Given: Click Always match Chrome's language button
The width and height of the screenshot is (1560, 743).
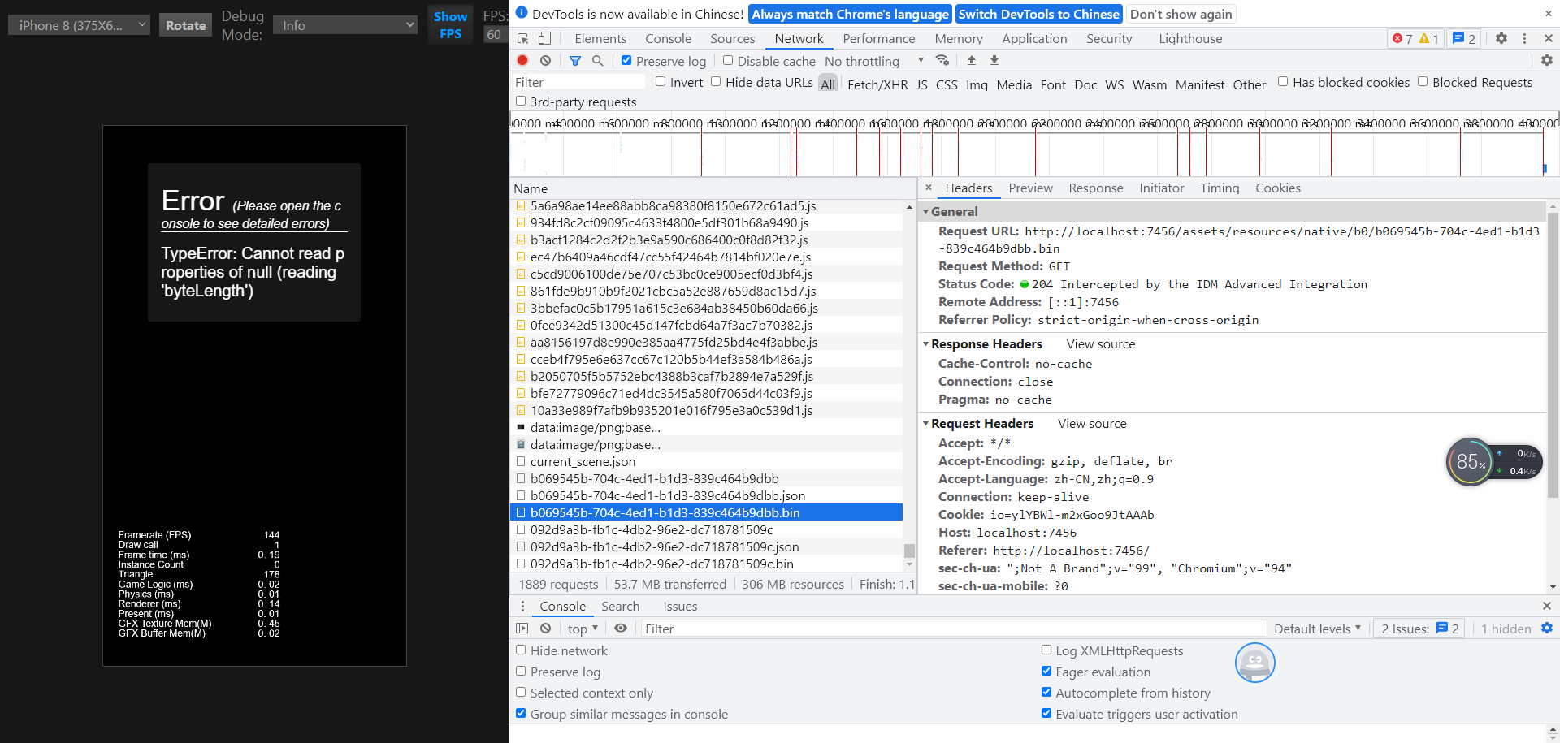Looking at the screenshot, I should point(850,14).
